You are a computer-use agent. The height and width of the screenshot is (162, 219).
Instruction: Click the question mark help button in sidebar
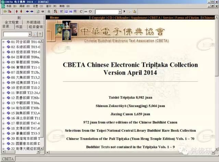click(x=40, y=34)
